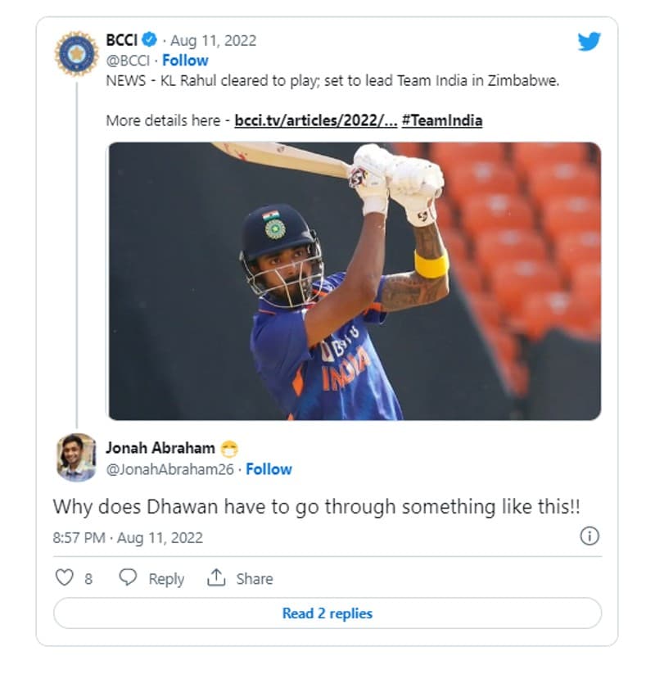
Task: Click the BCCI verified badge
Action: (150, 39)
